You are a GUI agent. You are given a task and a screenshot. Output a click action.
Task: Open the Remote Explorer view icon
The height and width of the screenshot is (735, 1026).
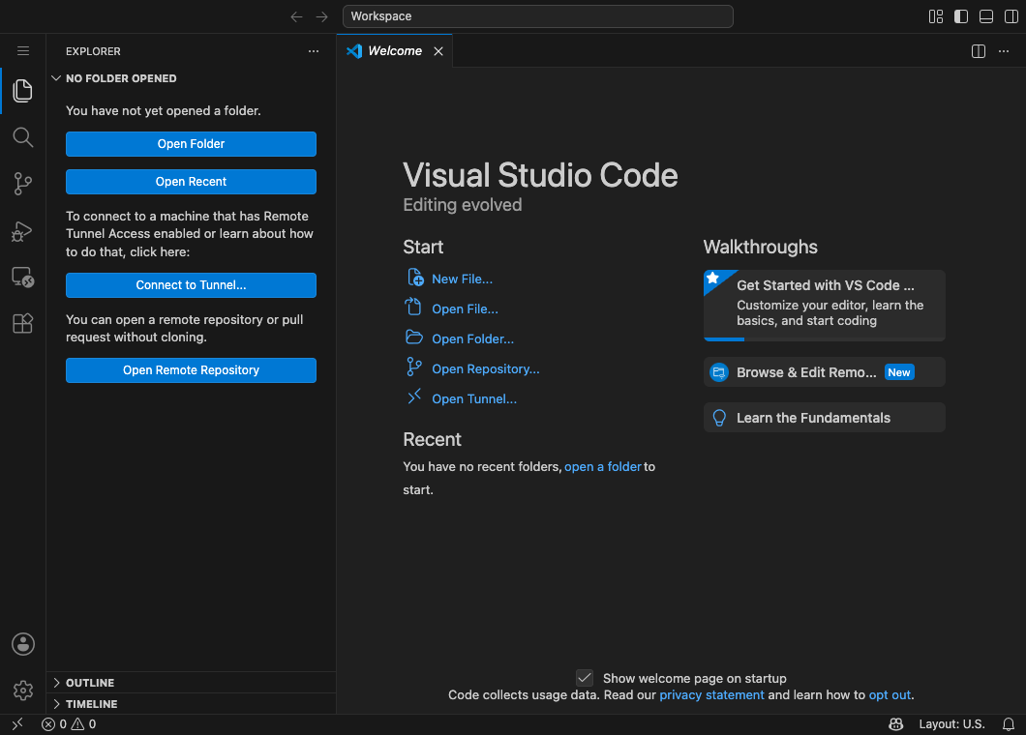(x=23, y=278)
